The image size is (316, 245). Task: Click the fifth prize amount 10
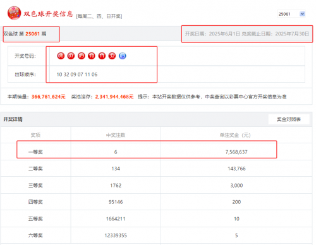236,219
